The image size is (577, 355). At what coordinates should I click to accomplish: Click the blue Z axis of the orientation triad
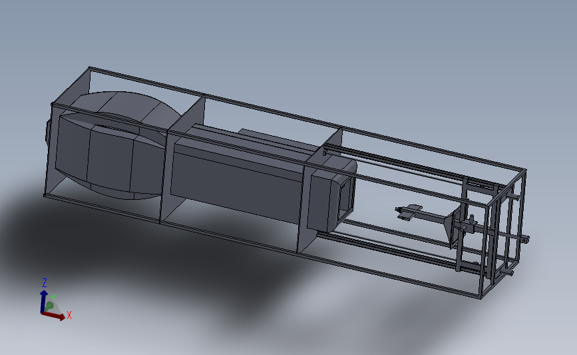43,300
